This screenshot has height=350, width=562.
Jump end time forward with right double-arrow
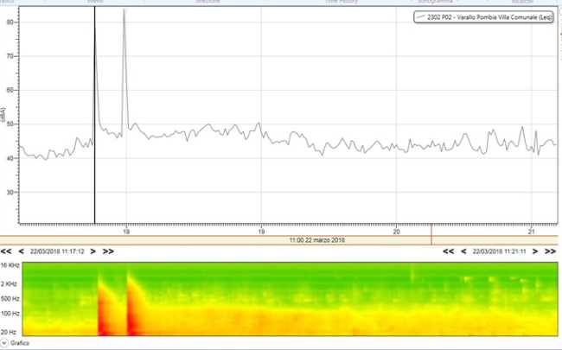pos(550,251)
